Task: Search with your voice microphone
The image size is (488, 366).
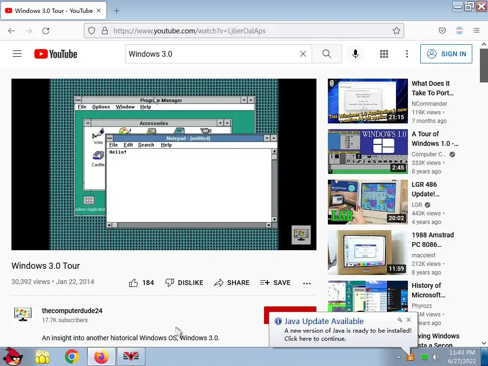Action: [356, 54]
